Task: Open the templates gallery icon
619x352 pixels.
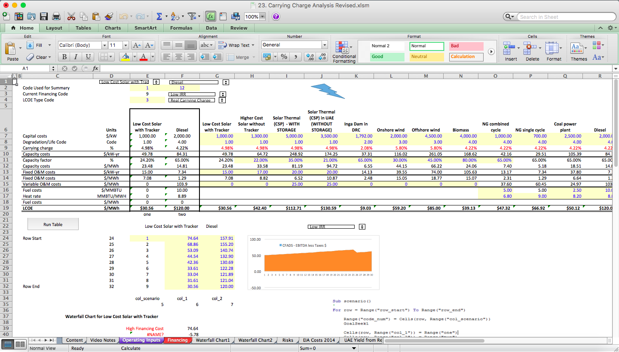Action: (x=19, y=16)
